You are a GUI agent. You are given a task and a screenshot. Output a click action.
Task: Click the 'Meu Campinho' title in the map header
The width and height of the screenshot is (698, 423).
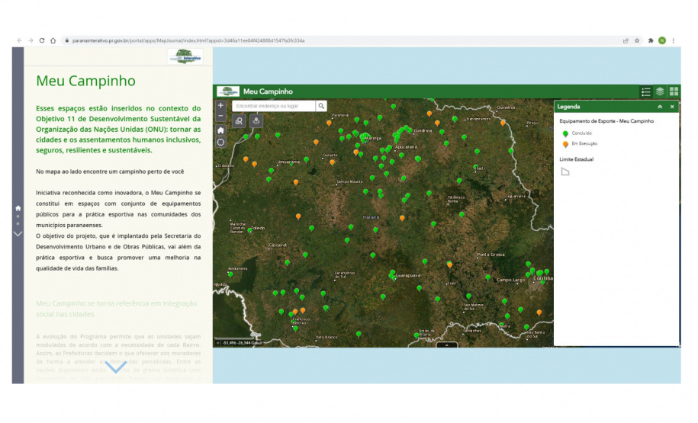tap(268, 91)
